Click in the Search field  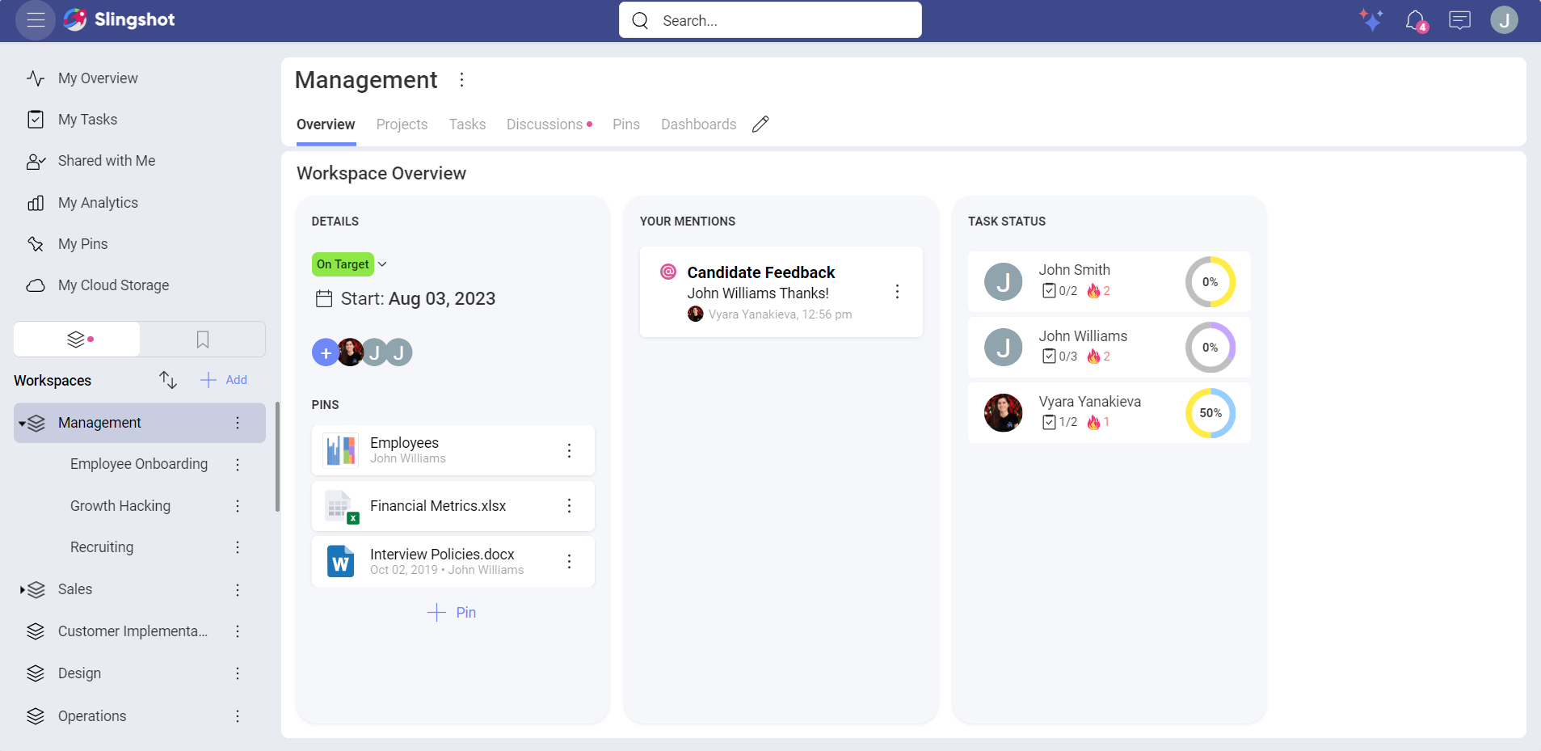(770, 20)
